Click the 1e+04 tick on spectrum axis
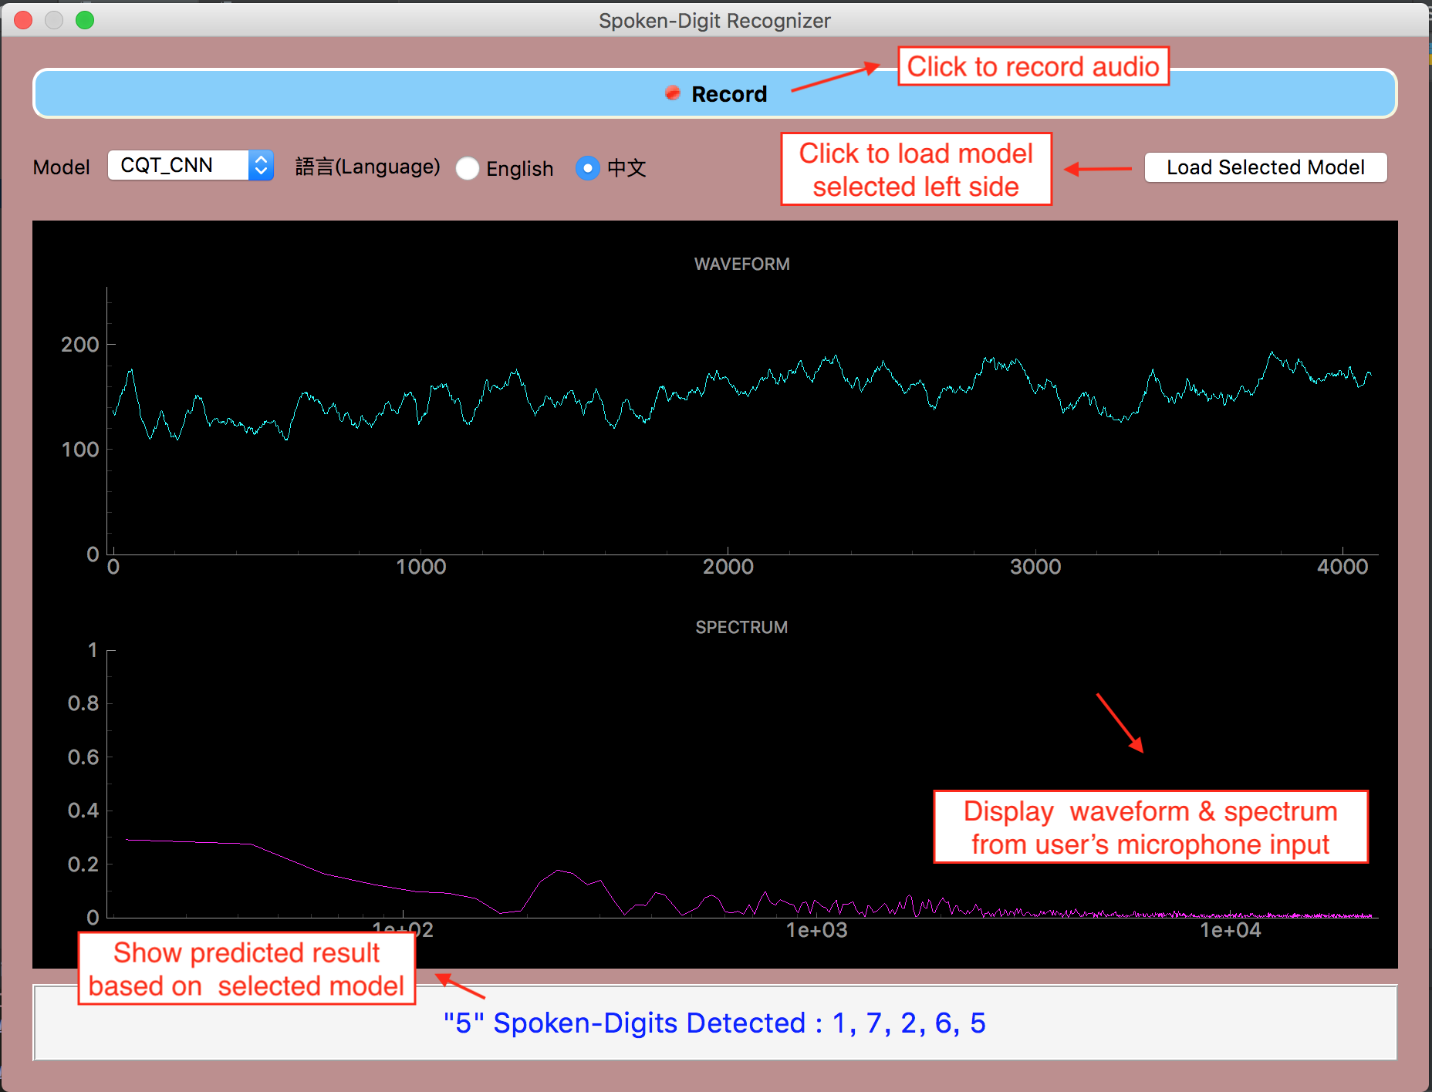Screen dimensions: 1432x1092 1231,930
